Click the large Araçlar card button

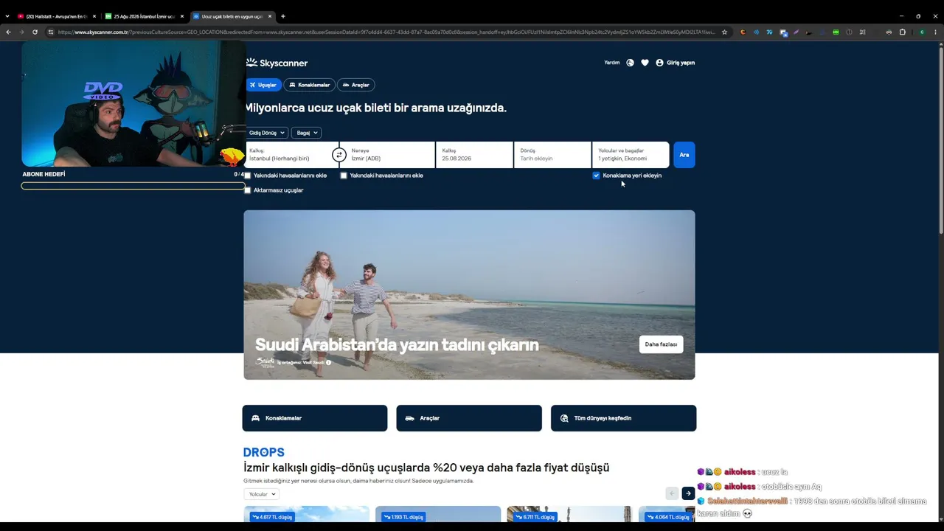point(469,418)
